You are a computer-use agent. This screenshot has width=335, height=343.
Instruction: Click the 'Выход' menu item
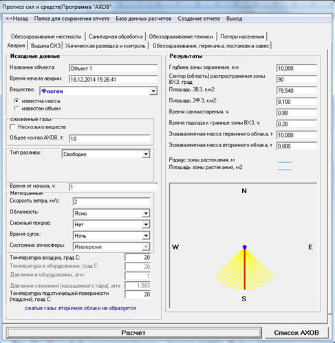coord(234,19)
